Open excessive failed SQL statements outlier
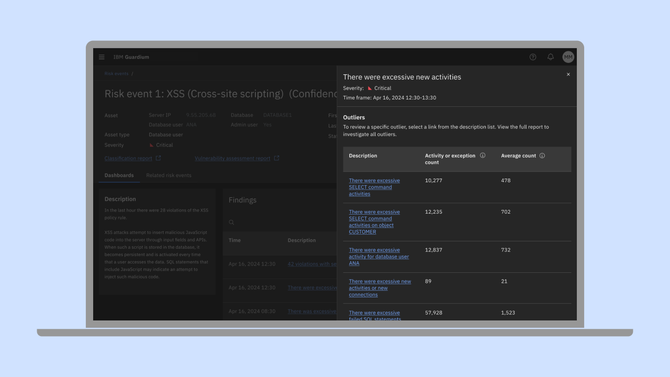670x377 pixels. (375, 316)
